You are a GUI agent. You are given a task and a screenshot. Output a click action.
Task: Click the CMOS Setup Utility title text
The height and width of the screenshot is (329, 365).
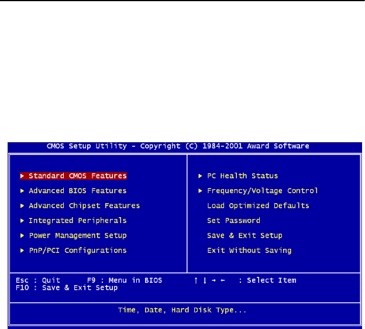coord(178,146)
